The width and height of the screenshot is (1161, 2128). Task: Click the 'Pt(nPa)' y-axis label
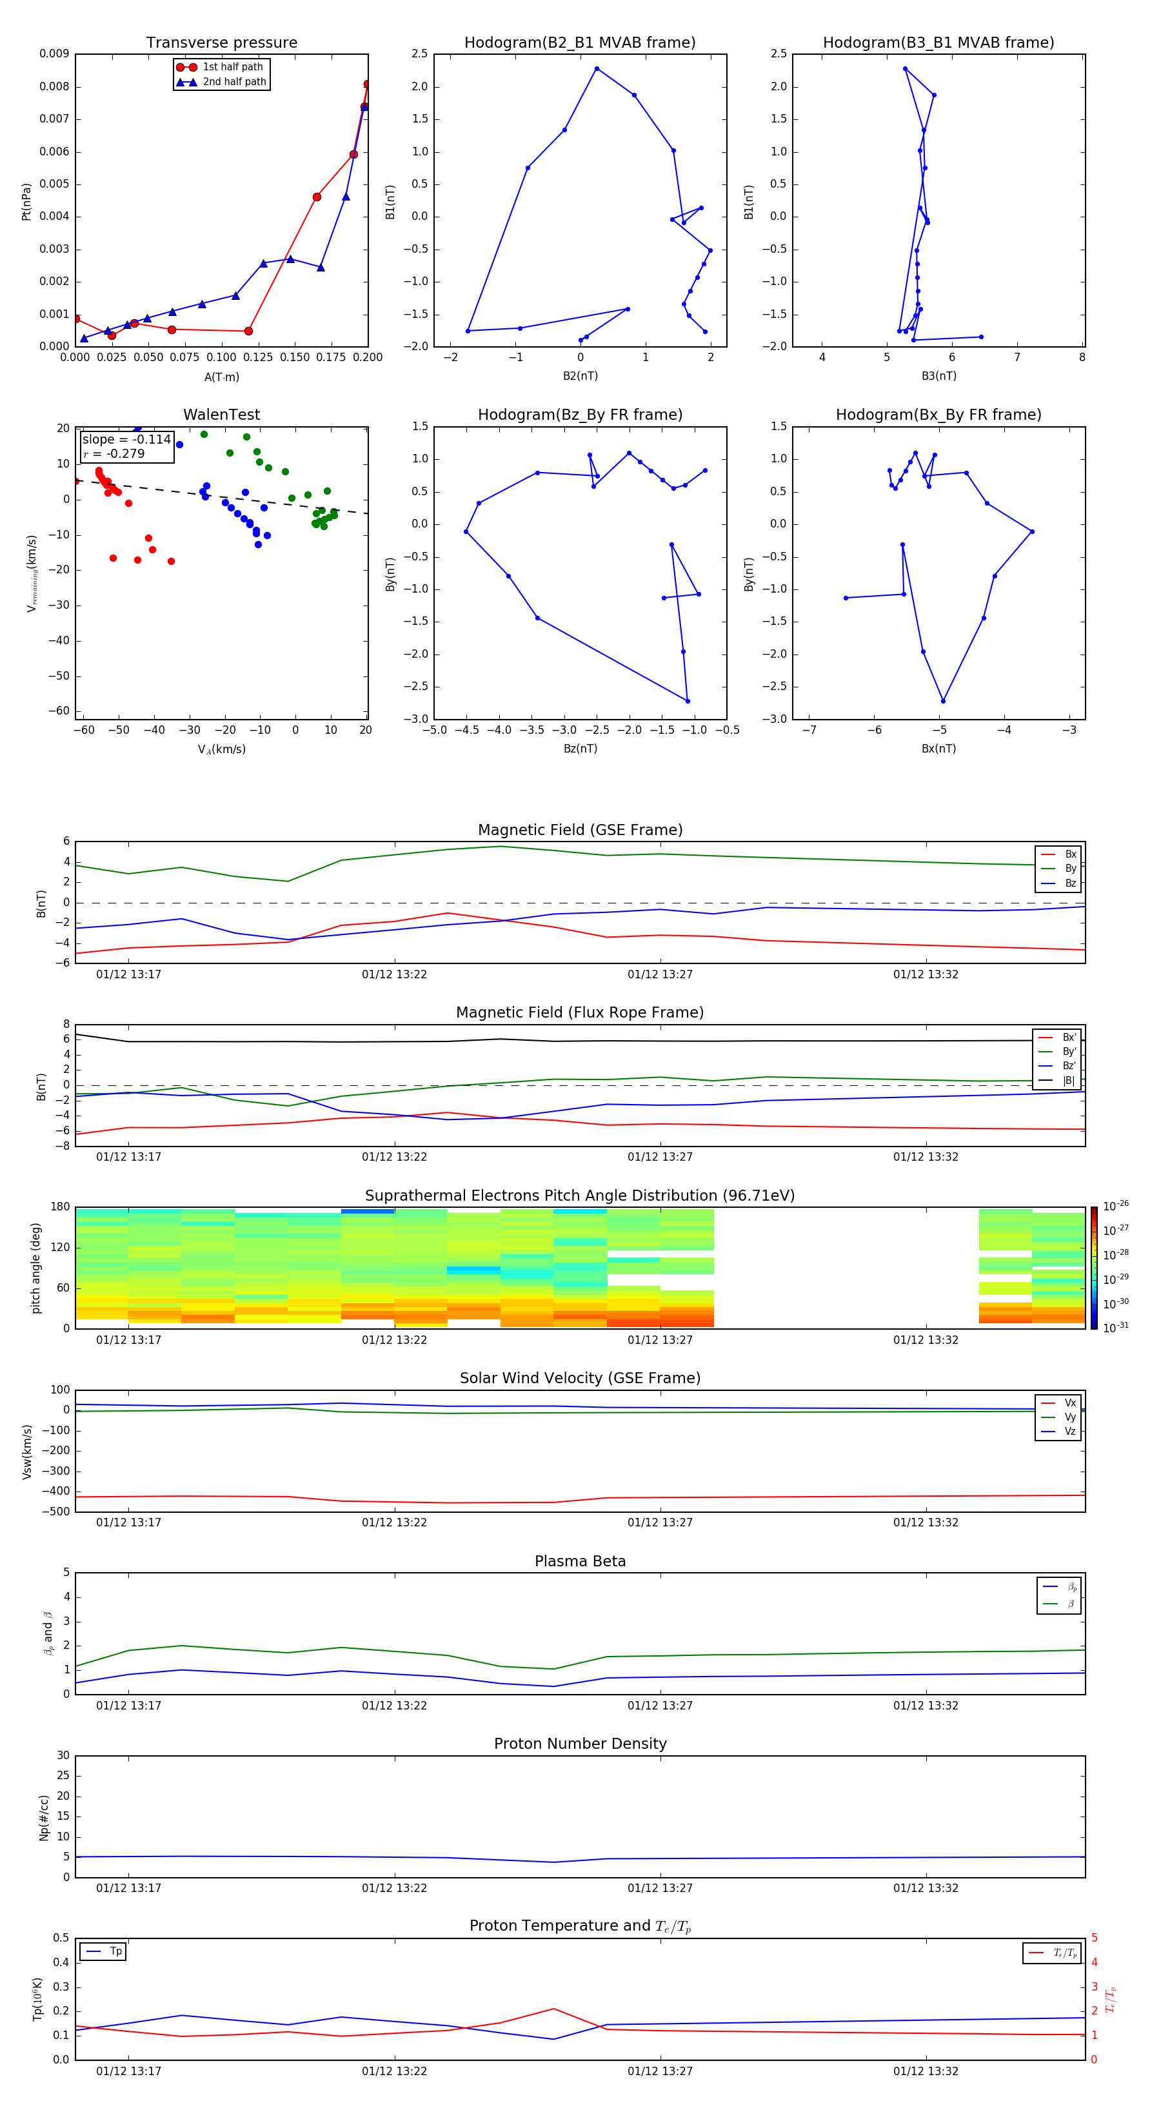pyautogui.click(x=26, y=202)
